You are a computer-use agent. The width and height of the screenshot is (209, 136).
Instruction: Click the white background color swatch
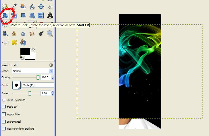coord(32,57)
